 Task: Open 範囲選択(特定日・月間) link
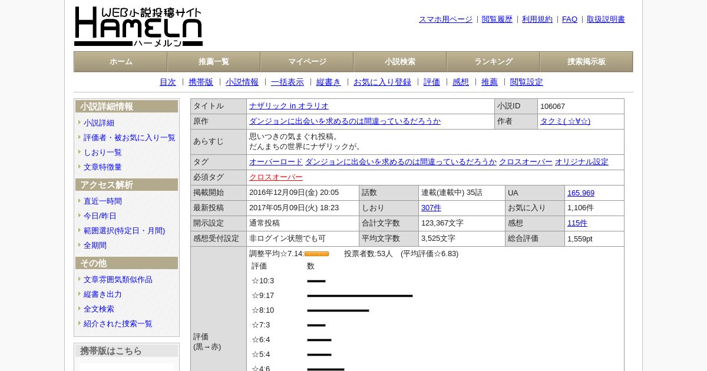[x=124, y=231]
